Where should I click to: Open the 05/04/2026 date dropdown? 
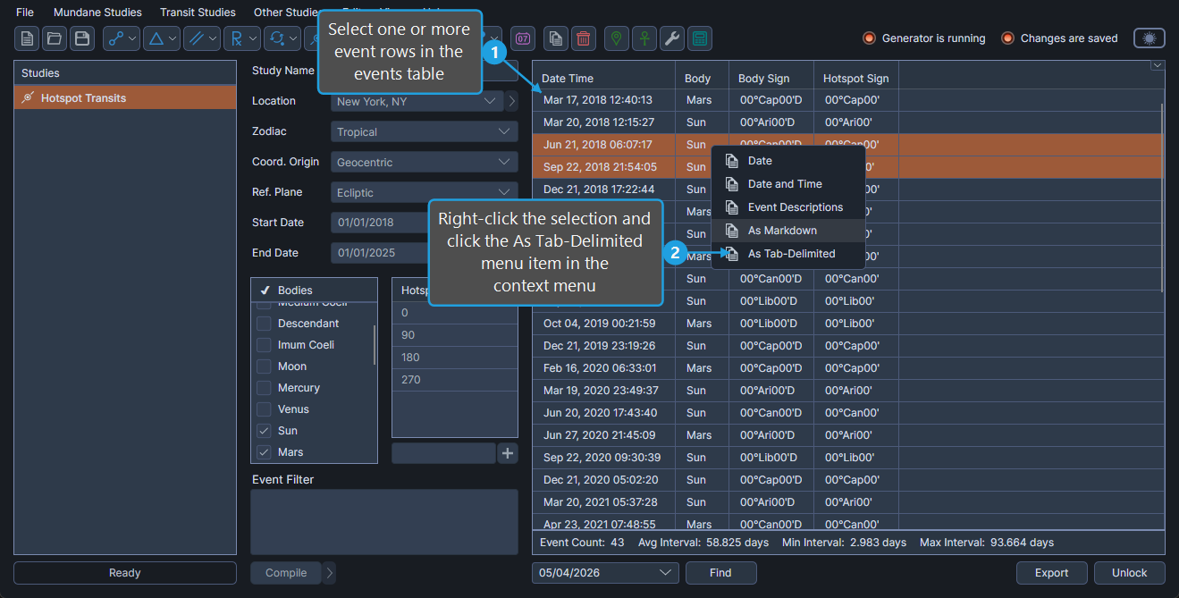pos(605,573)
